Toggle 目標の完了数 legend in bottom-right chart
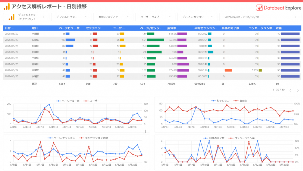Screen dimensions: 303x171 [214, 138]
